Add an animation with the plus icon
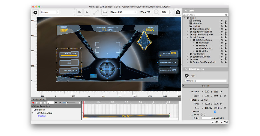Image resolution: width=260 pixels, height=136 pixels. click(79, 103)
